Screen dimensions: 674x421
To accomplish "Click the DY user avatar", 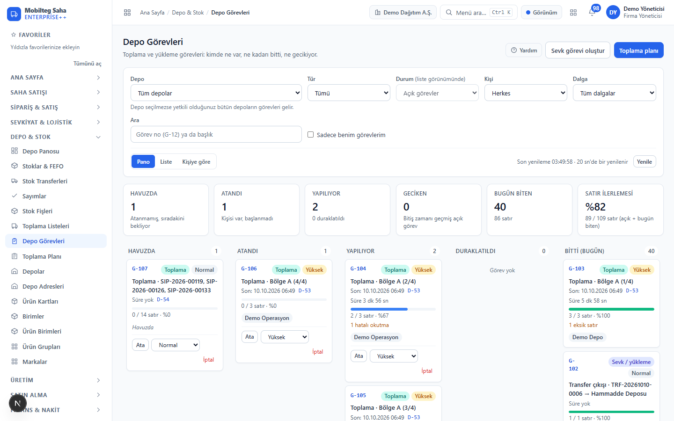I will click(613, 13).
